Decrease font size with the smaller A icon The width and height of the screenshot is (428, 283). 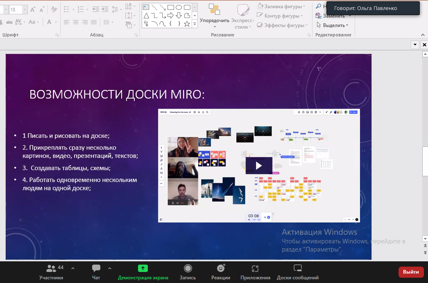41,10
